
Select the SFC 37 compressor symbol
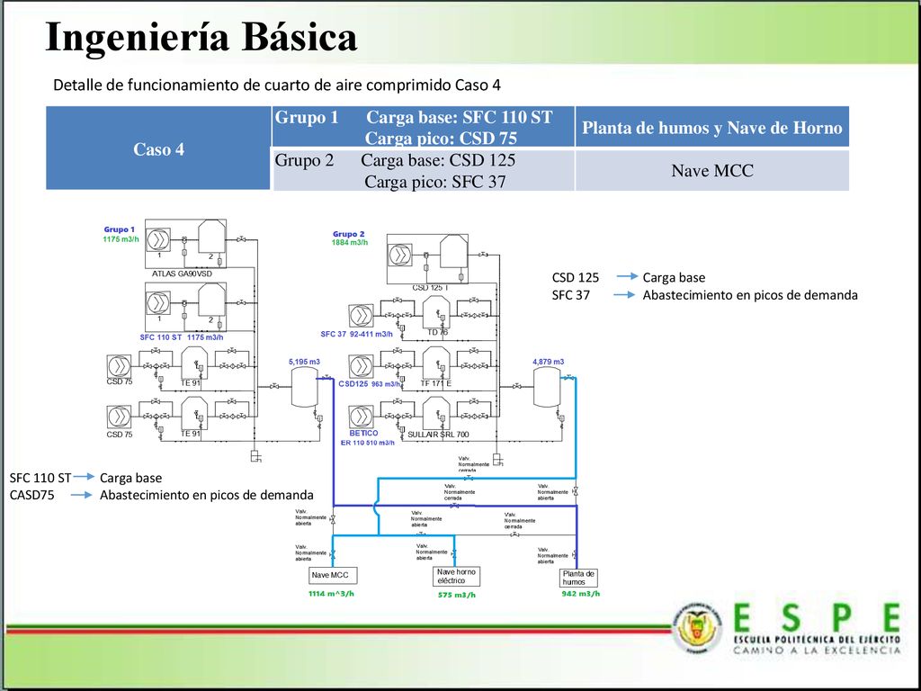(362, 316)
